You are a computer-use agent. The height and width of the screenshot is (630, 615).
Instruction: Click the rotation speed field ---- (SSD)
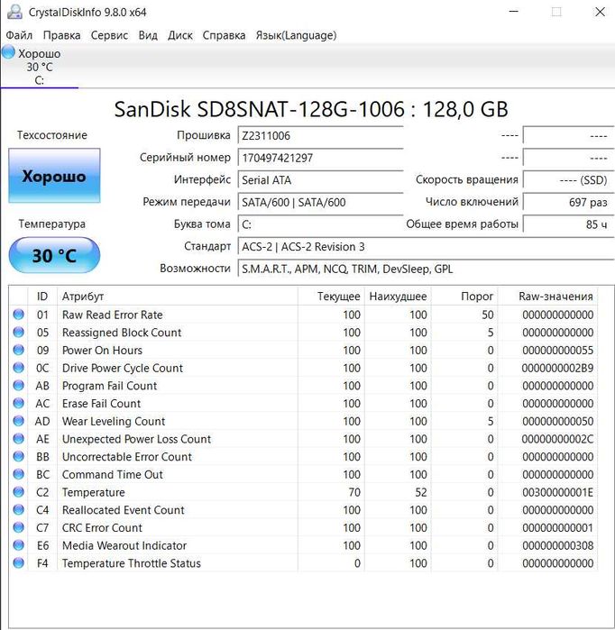tap(568, 179)
